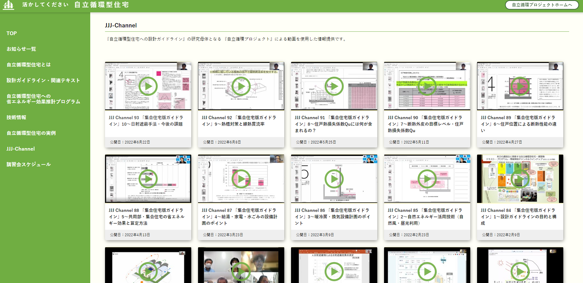The width and height of the screenshot is (583, 283).
Task: Open JJJ Channel 87 title link
Action: pos(240,217)
